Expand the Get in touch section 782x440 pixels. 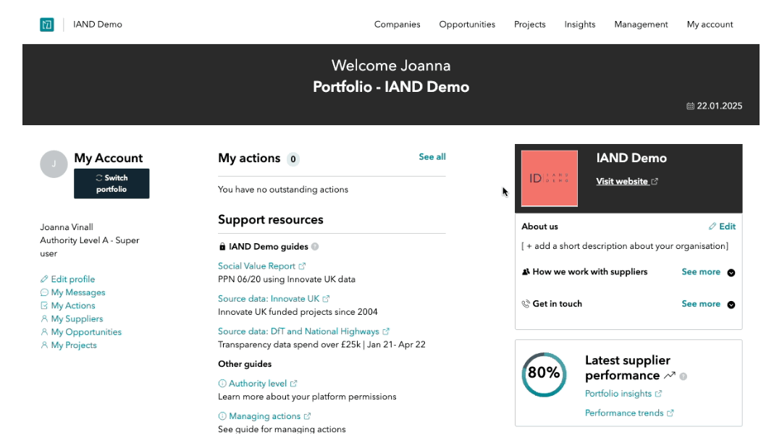pyautogui.click(x=731, y=305)
